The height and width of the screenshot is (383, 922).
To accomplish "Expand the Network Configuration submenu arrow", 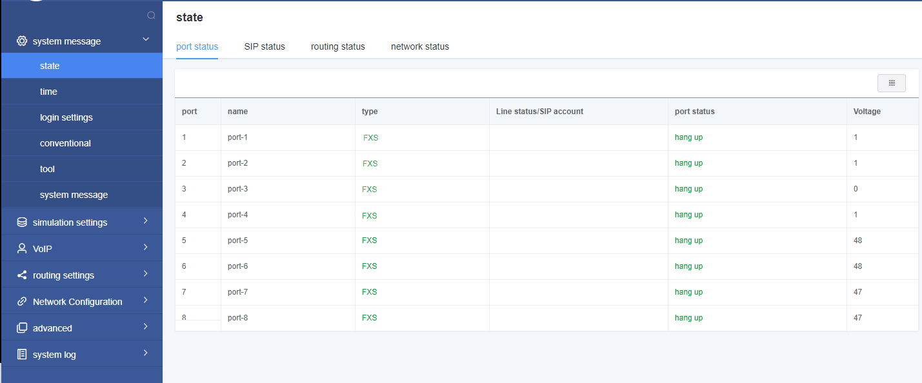I will point(146,300).
